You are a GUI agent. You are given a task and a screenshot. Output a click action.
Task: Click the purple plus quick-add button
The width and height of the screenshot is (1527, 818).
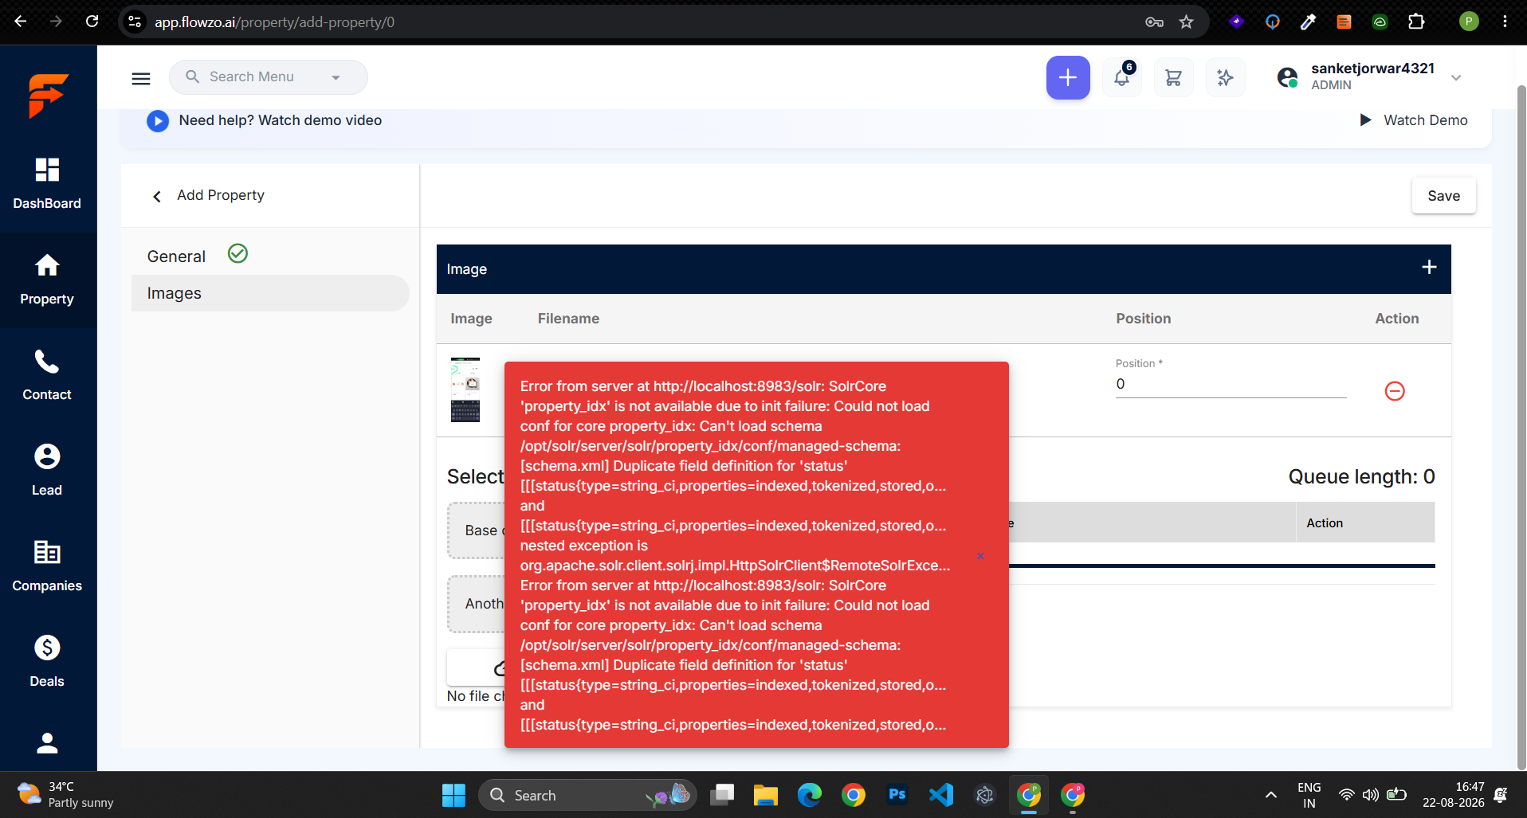(1068, 77)
